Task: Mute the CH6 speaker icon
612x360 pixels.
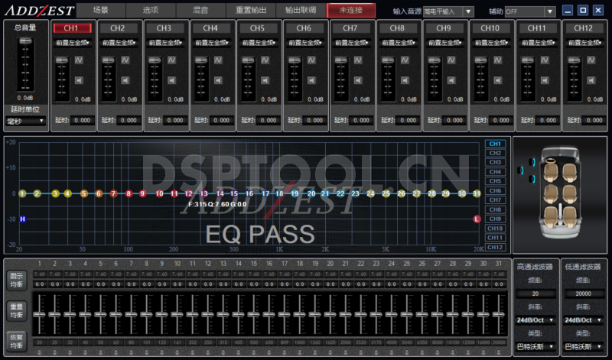Action: pyautogui.click(x=311, y=80)
